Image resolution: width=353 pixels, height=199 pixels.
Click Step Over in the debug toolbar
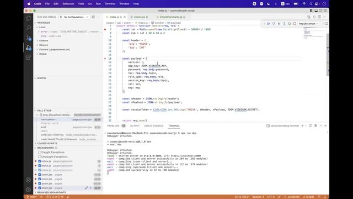(274, 24)
